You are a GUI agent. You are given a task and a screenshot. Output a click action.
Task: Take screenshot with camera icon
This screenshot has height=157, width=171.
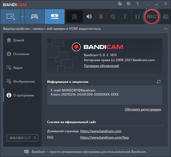tap(165, 17)
